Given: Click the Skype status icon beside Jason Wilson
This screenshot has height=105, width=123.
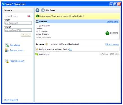Looking at the screenshot, I should [x=37, y=54].
